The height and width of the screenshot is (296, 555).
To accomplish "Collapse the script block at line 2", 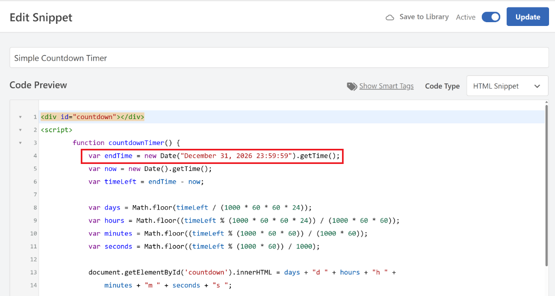I will 20,130.
